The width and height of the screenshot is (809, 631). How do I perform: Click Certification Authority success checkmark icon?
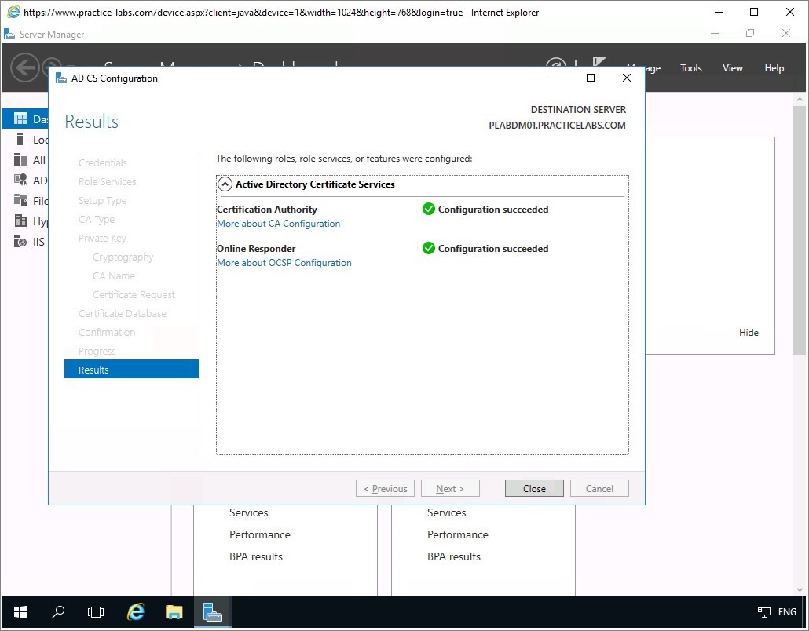pos(429,209)
